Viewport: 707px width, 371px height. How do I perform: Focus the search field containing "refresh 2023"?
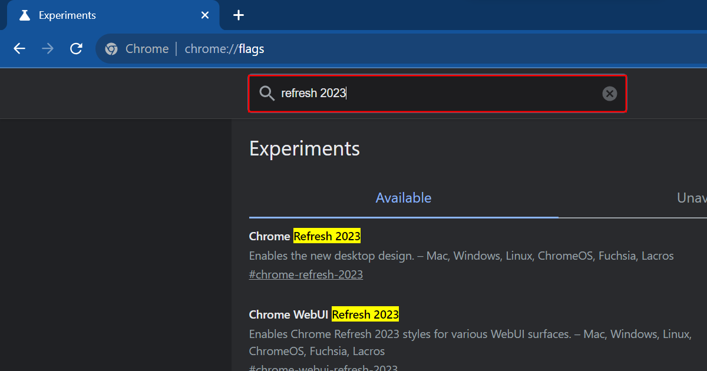436,93
